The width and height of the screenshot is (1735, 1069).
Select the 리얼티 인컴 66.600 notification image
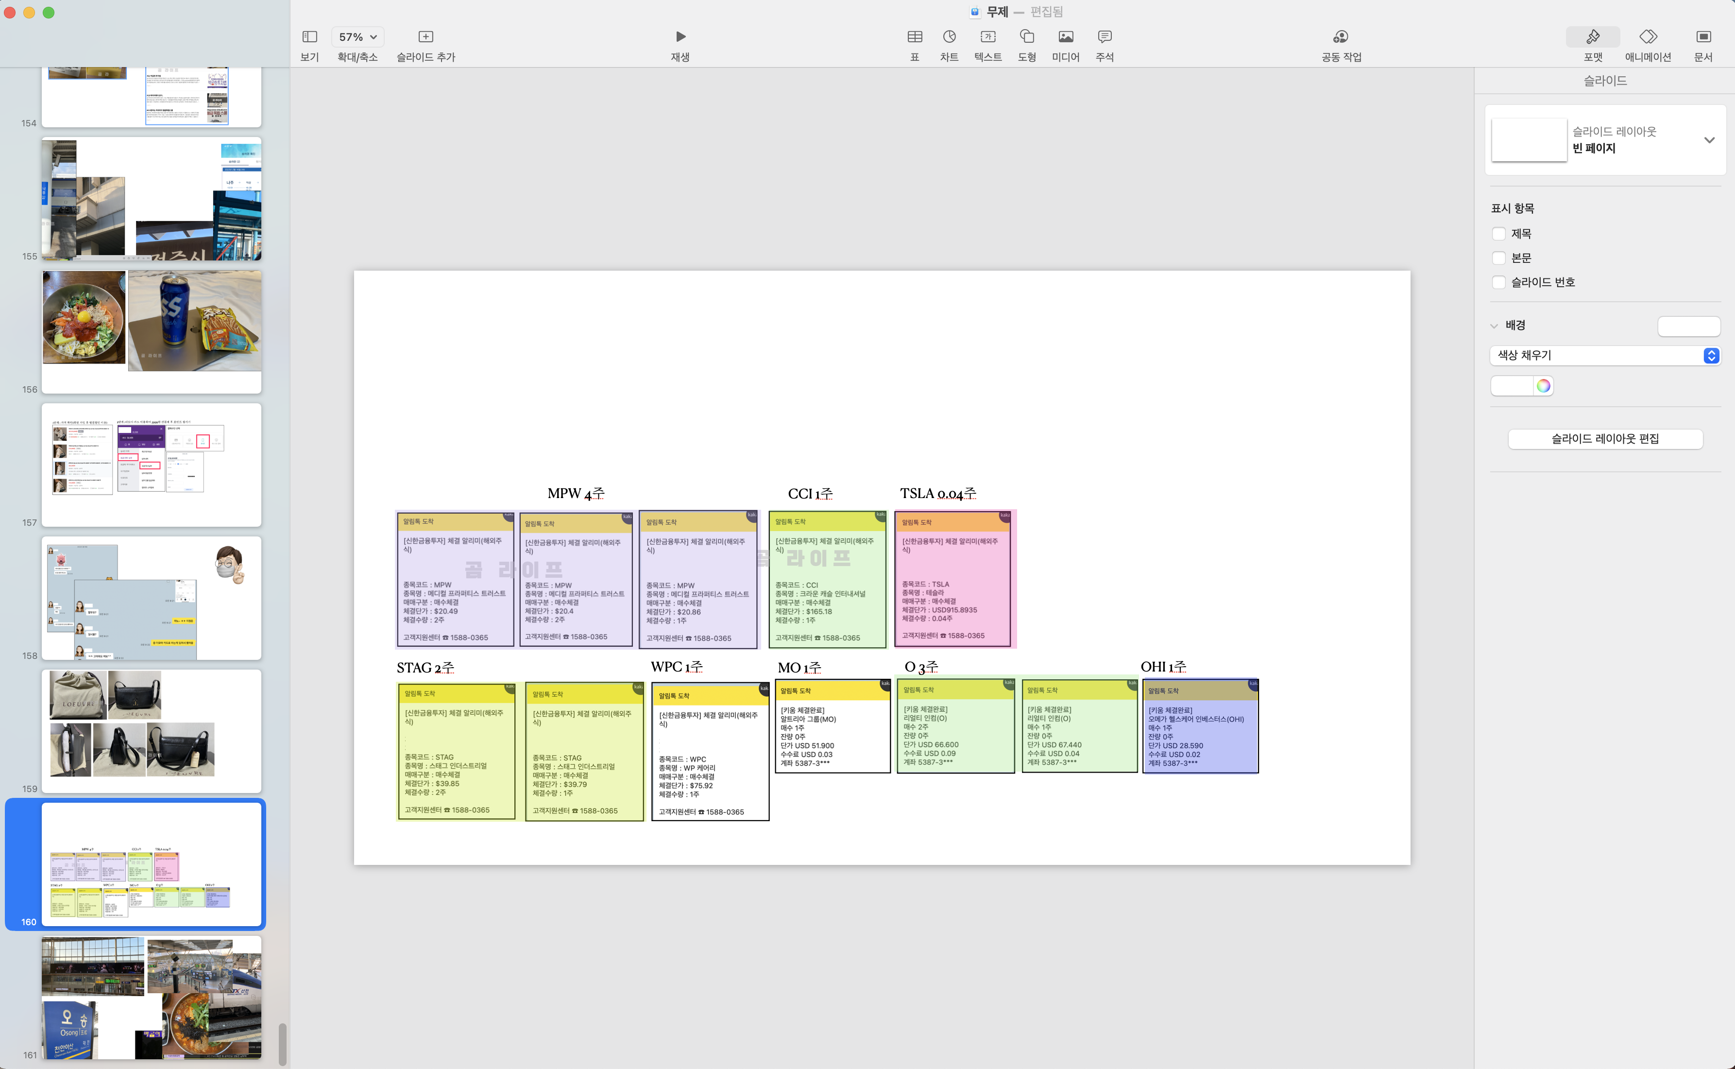click(x=955, y=726)
